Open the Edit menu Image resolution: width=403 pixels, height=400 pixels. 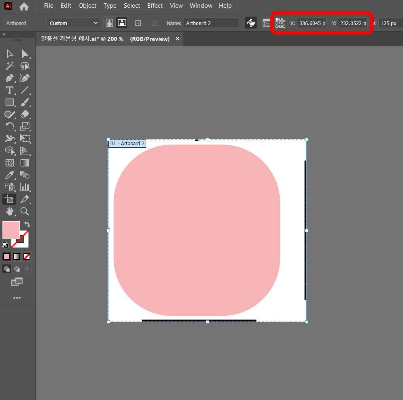coord(66,6)
